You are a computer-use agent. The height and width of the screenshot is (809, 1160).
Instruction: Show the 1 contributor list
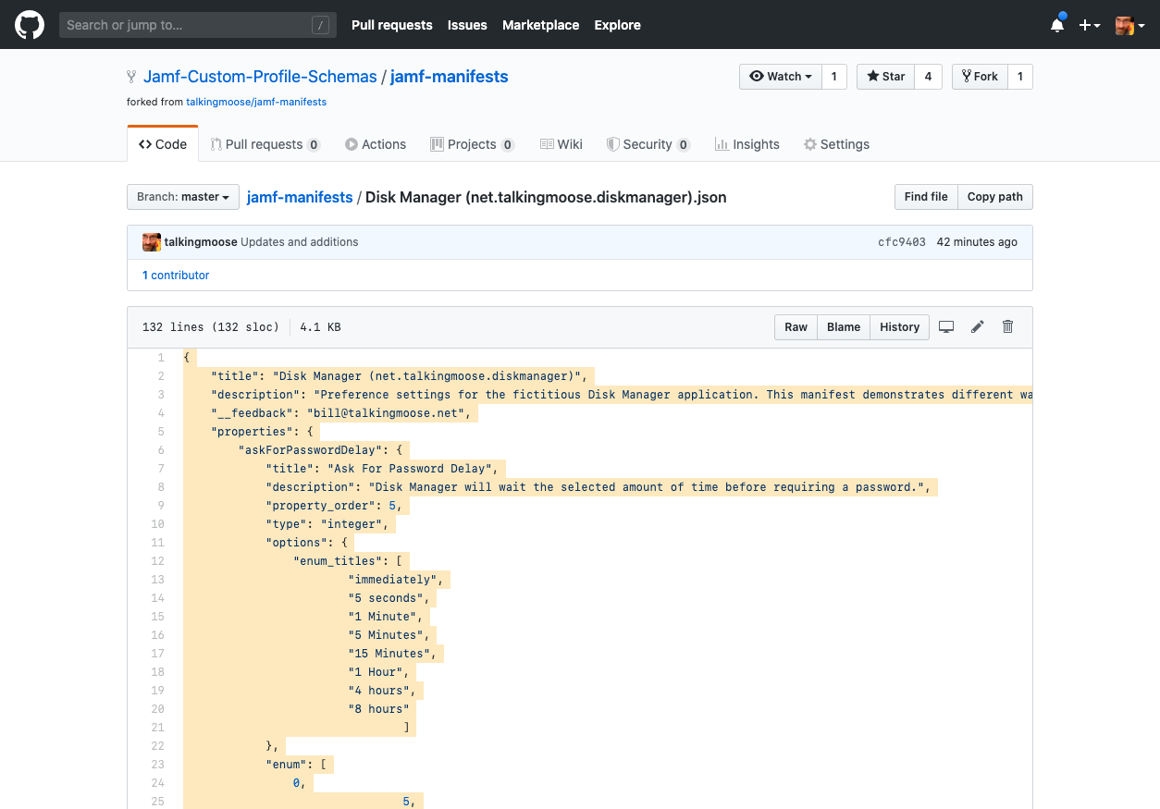coord(176,276)
